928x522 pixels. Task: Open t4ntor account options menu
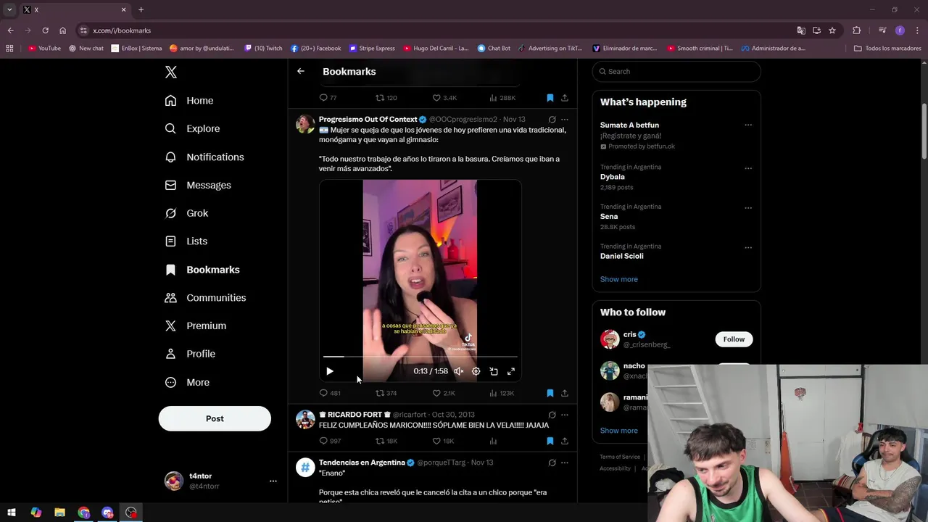[273, 481]
